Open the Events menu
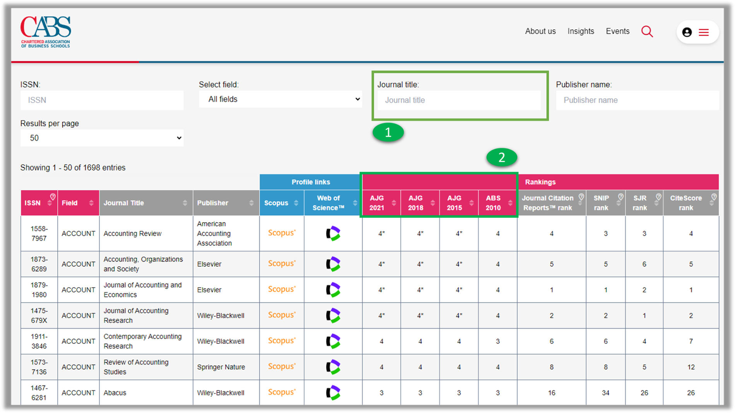 click(x=617, y=31)
